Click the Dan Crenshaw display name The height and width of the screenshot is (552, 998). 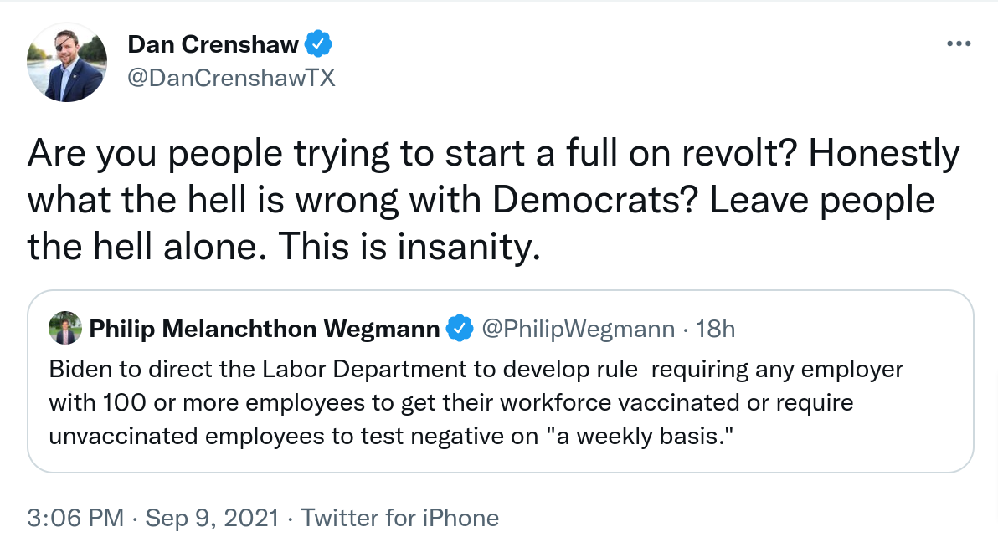pyautogui.click(x=213, y=44)
